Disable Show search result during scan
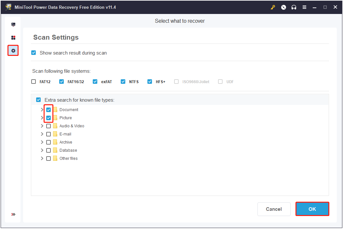The height and width of the screenshot is (229, 343). click(x=34, y=53)
